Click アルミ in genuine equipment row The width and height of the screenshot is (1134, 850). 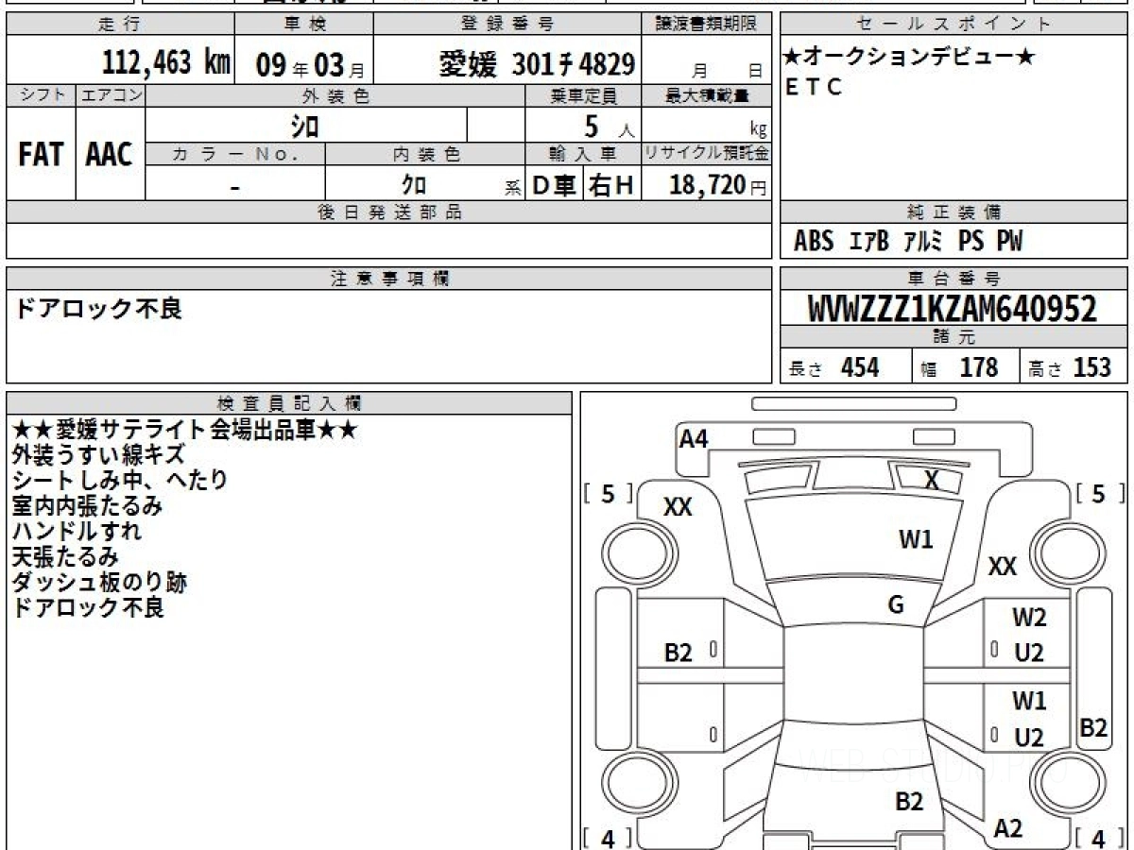pos(922,242)
